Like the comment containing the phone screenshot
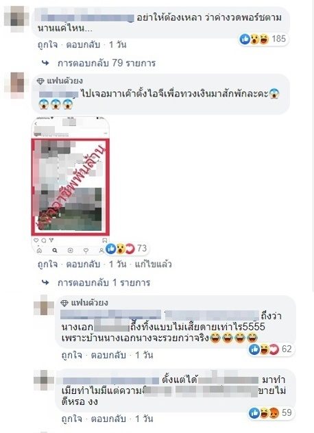Screen dimensions: 314x433 click(x=47, y=264)
